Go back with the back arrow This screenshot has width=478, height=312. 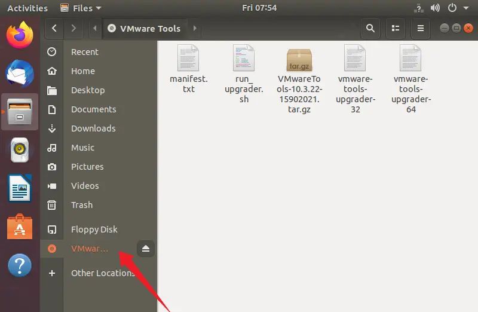click(54, 28)
